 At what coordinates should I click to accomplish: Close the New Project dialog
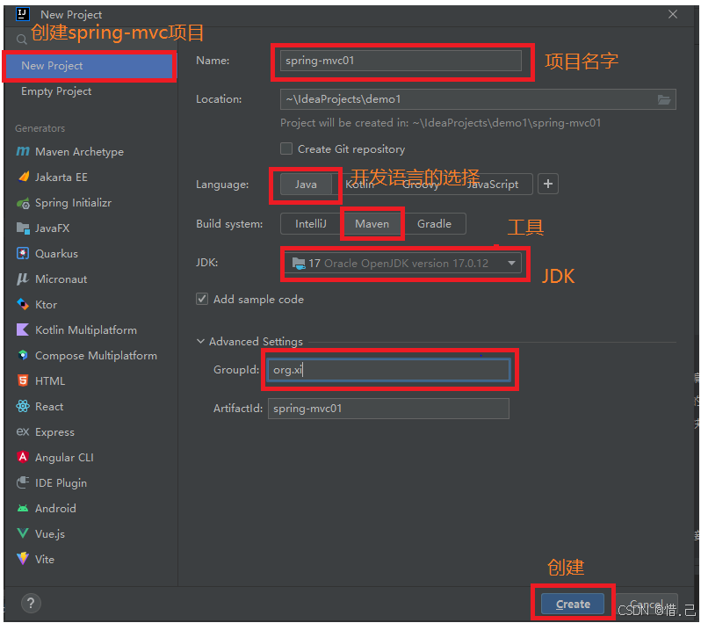click(x=673, y=14)
